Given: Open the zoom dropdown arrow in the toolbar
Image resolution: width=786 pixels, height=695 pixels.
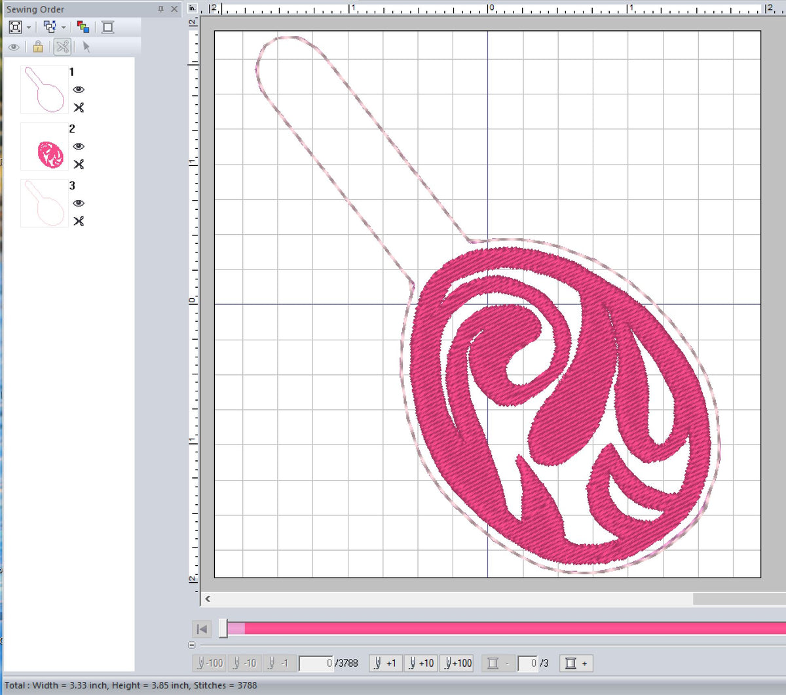Looking at the screenshot, I should tap(29, 28).
